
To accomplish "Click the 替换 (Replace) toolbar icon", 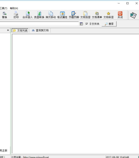I will click(x=5, y=15).
